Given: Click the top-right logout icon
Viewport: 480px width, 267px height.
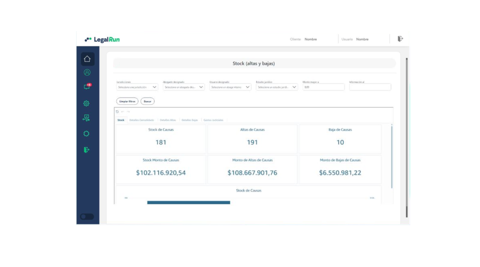Looking at the screenshot, I should click(x=400, y=39).
